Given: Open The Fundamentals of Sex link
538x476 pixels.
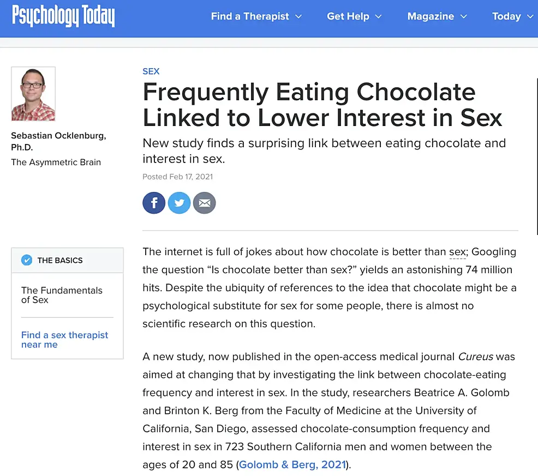Looking at the screenshot, I should tap(62, 295).
